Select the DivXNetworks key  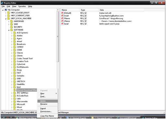click(x=23, y=67)
